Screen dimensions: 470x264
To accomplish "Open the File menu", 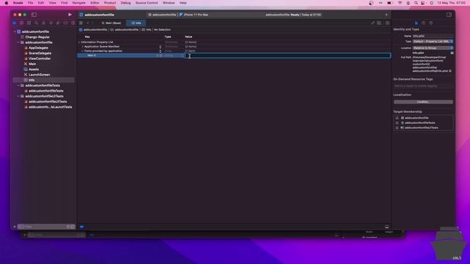I will coord(31,3).
